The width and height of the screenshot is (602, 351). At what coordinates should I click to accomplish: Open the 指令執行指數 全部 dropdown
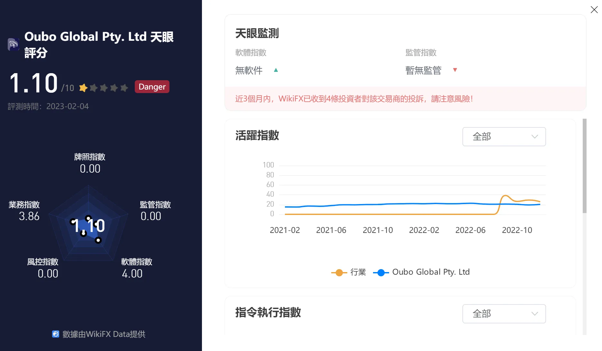click(504, 314)
